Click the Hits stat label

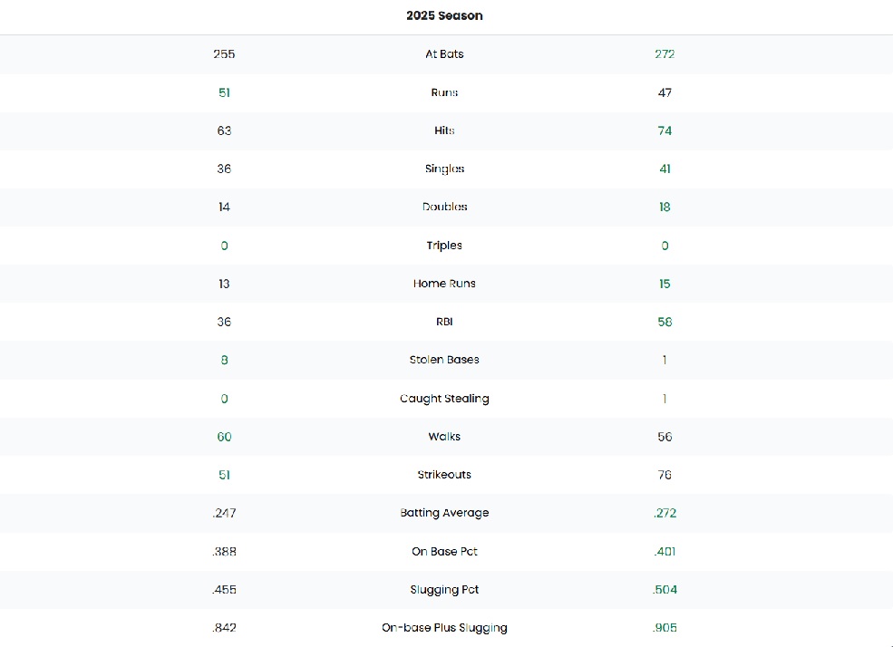pos(444,130)
